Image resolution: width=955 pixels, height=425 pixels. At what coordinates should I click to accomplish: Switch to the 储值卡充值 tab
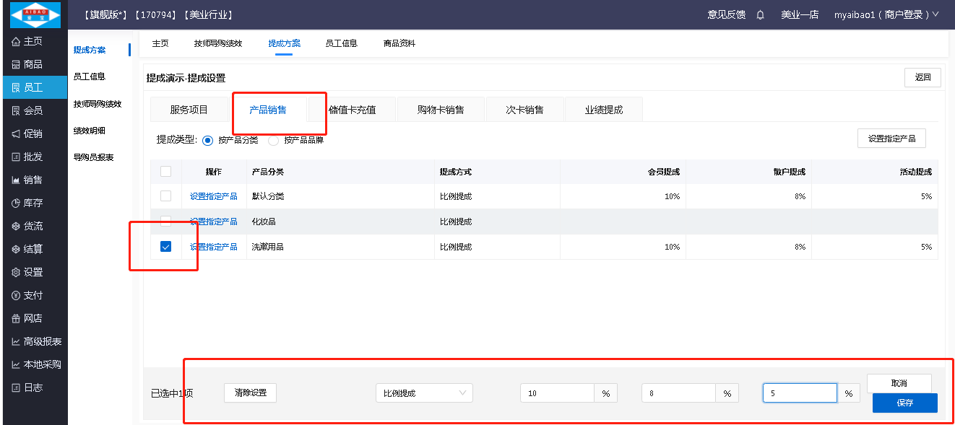click(352, 110)
